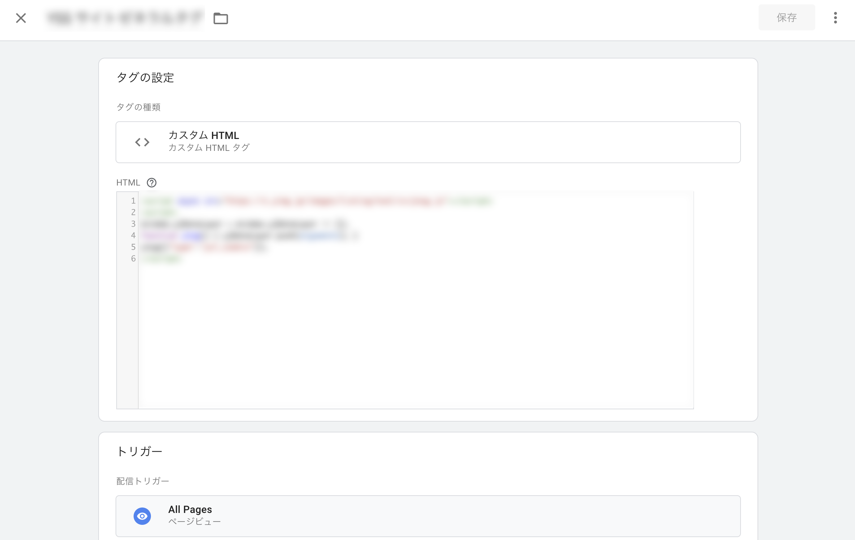This screenshot has height=540, width=855.
Task: Click the blurred tag name field
Action: pyautogui.click(x=125, y=17)
